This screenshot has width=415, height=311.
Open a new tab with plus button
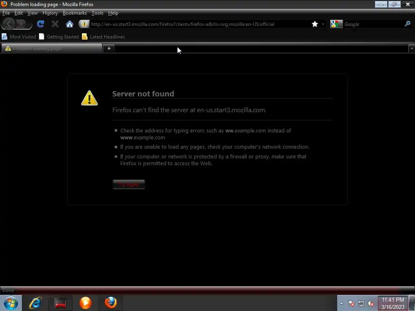(x=109, y=49)
